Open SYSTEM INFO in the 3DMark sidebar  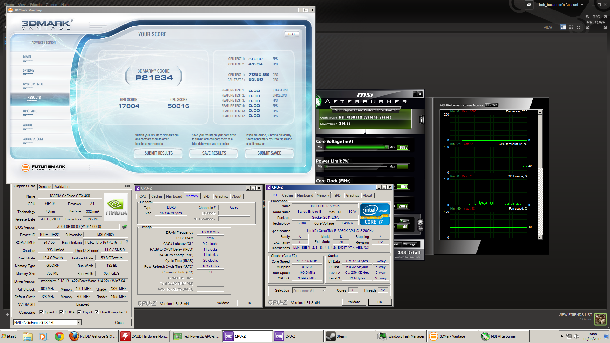click(x=33, y=84)
